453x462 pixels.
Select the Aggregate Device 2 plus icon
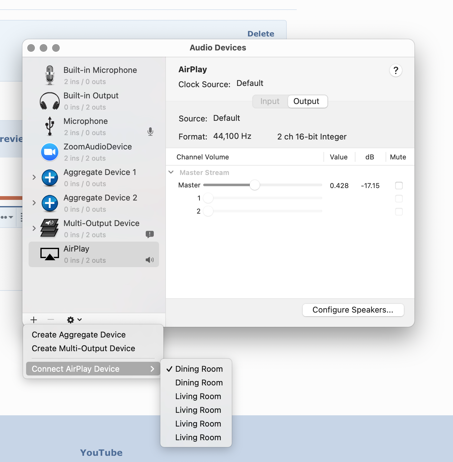click(50, 203)
